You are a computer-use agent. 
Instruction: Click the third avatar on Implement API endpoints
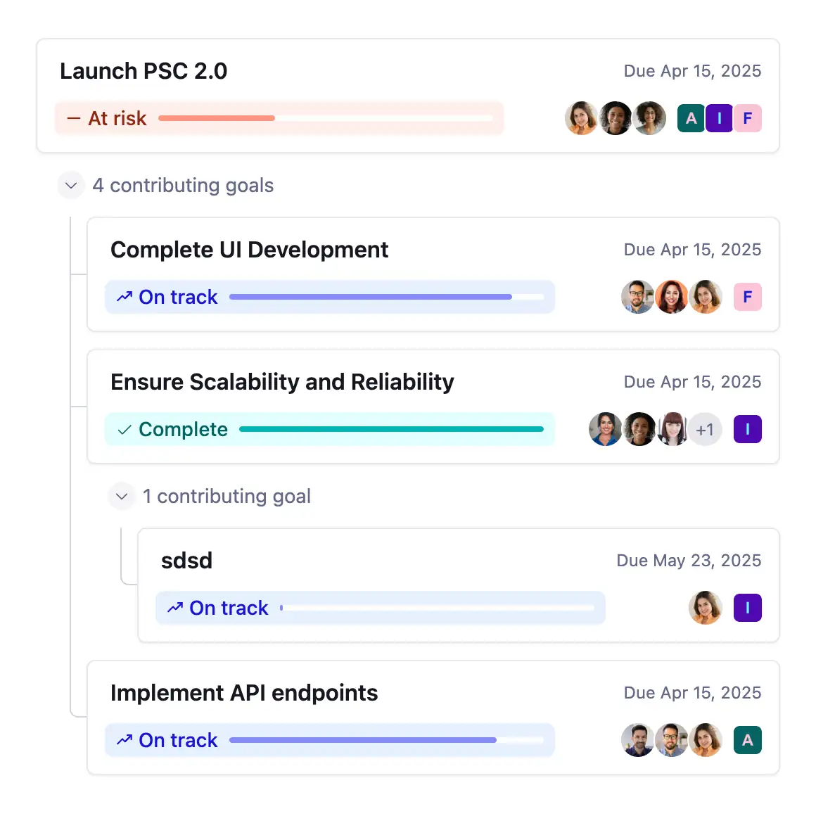[706, 740]
